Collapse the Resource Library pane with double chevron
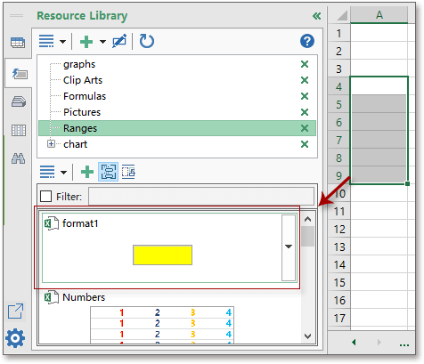 [316, 16]
